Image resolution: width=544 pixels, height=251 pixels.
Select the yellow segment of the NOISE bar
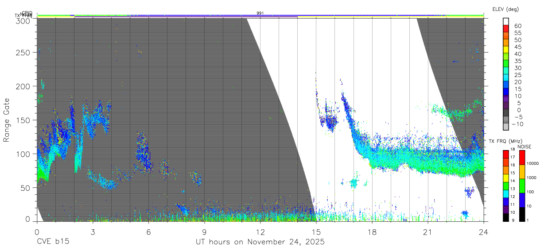point(521,172)
